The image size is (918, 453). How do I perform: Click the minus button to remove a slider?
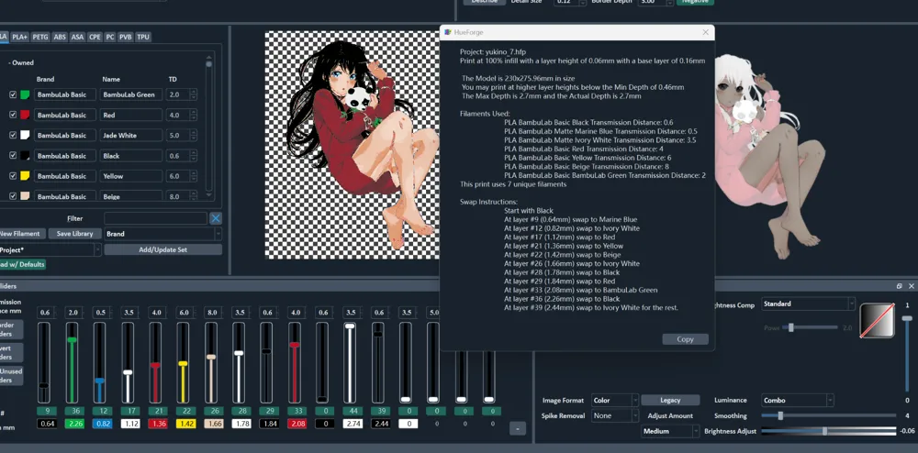517,428
